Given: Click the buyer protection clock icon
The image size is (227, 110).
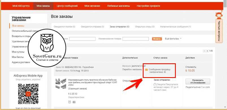Looking at the screenshot, I should point(155,84).
